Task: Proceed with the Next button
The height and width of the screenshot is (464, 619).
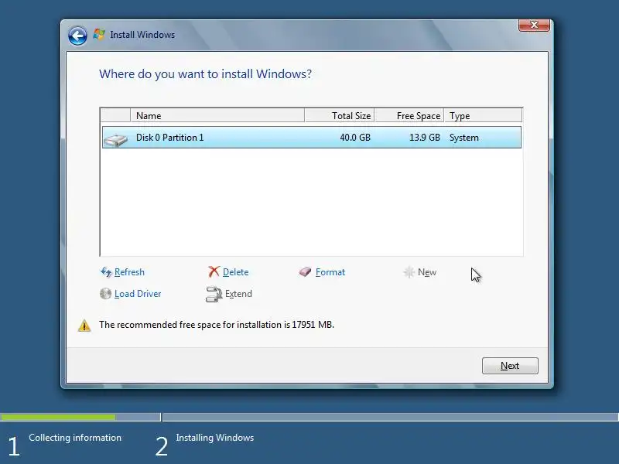Action: click(510, 366)
